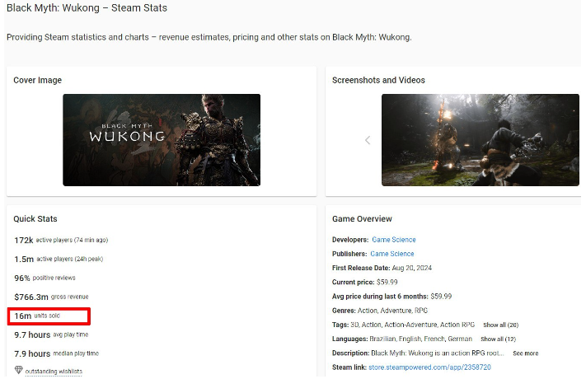
Task: Click the 96% positive reviews stat
Action: [45, 278]
